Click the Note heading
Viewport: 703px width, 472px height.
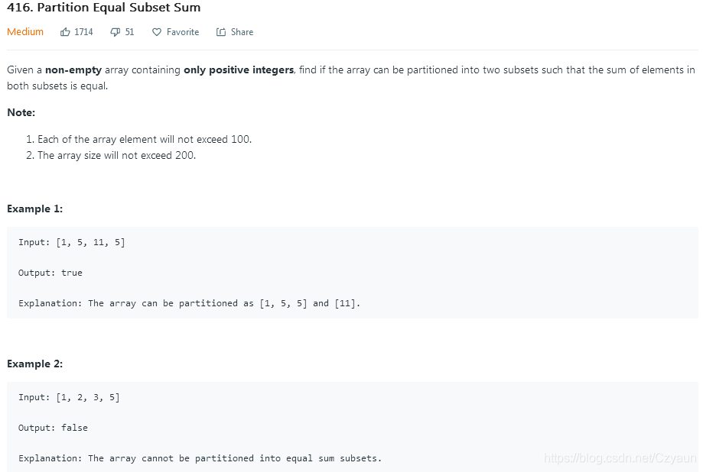tap(21, 112)
